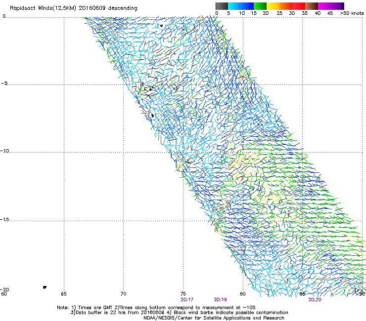
Task: Click the red 30-35 knots legend segment
Action: click(299, 6)
